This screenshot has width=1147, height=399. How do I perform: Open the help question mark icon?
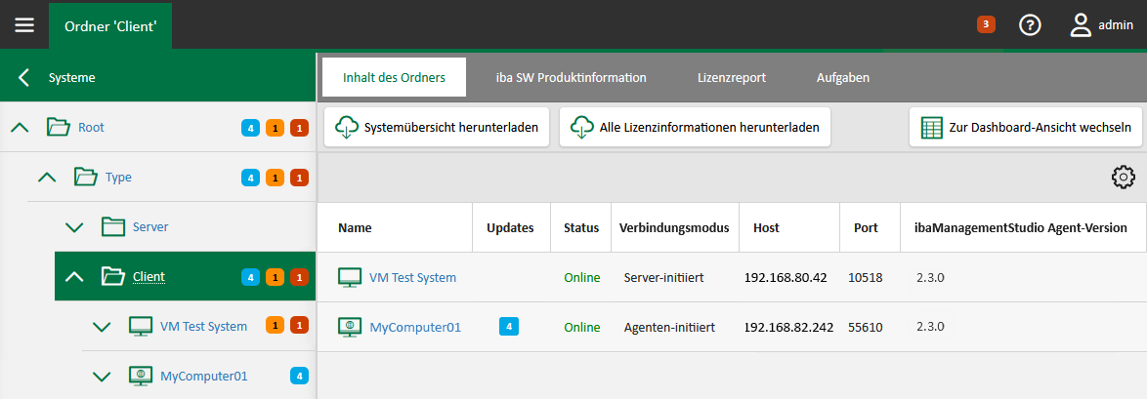(1030, 25)
